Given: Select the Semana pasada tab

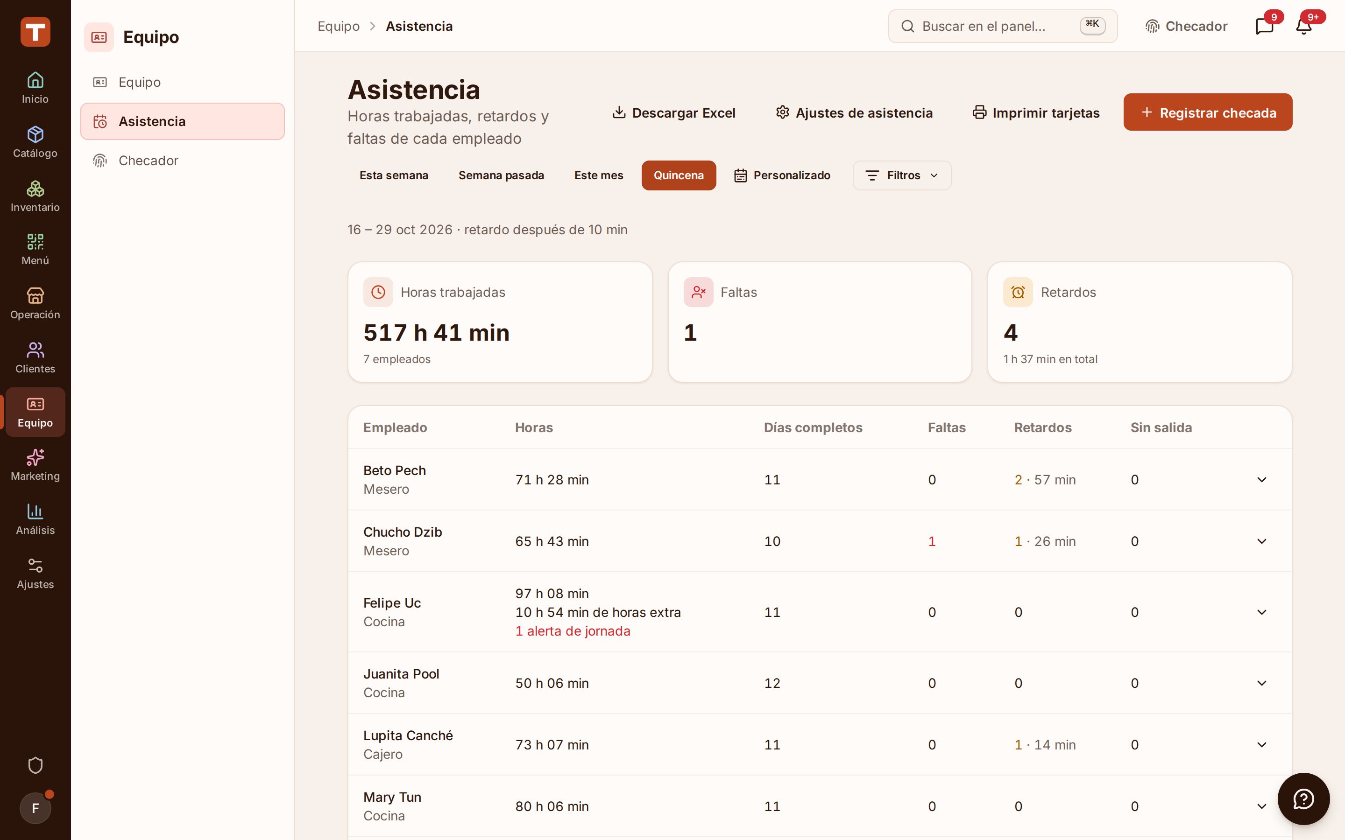Looking at the screenshot, I should (501, 175).
